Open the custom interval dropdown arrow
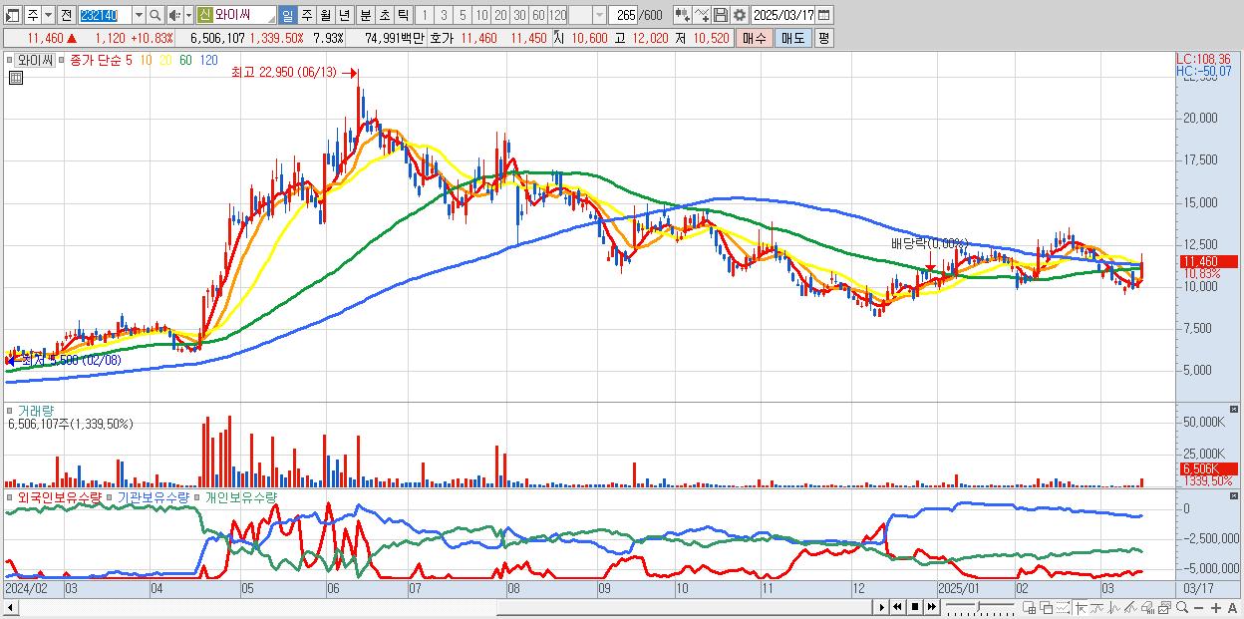 pyautogui.click(x=598, y=15)
